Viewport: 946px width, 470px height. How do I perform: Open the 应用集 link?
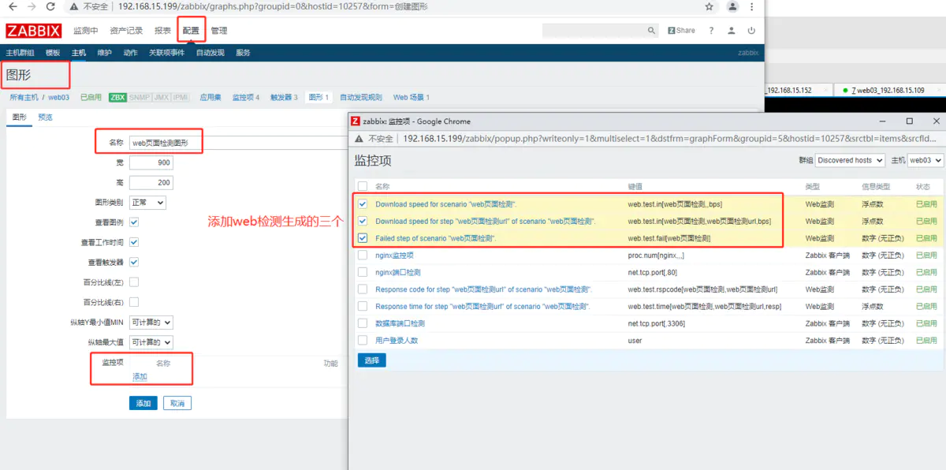pos(210,98)
